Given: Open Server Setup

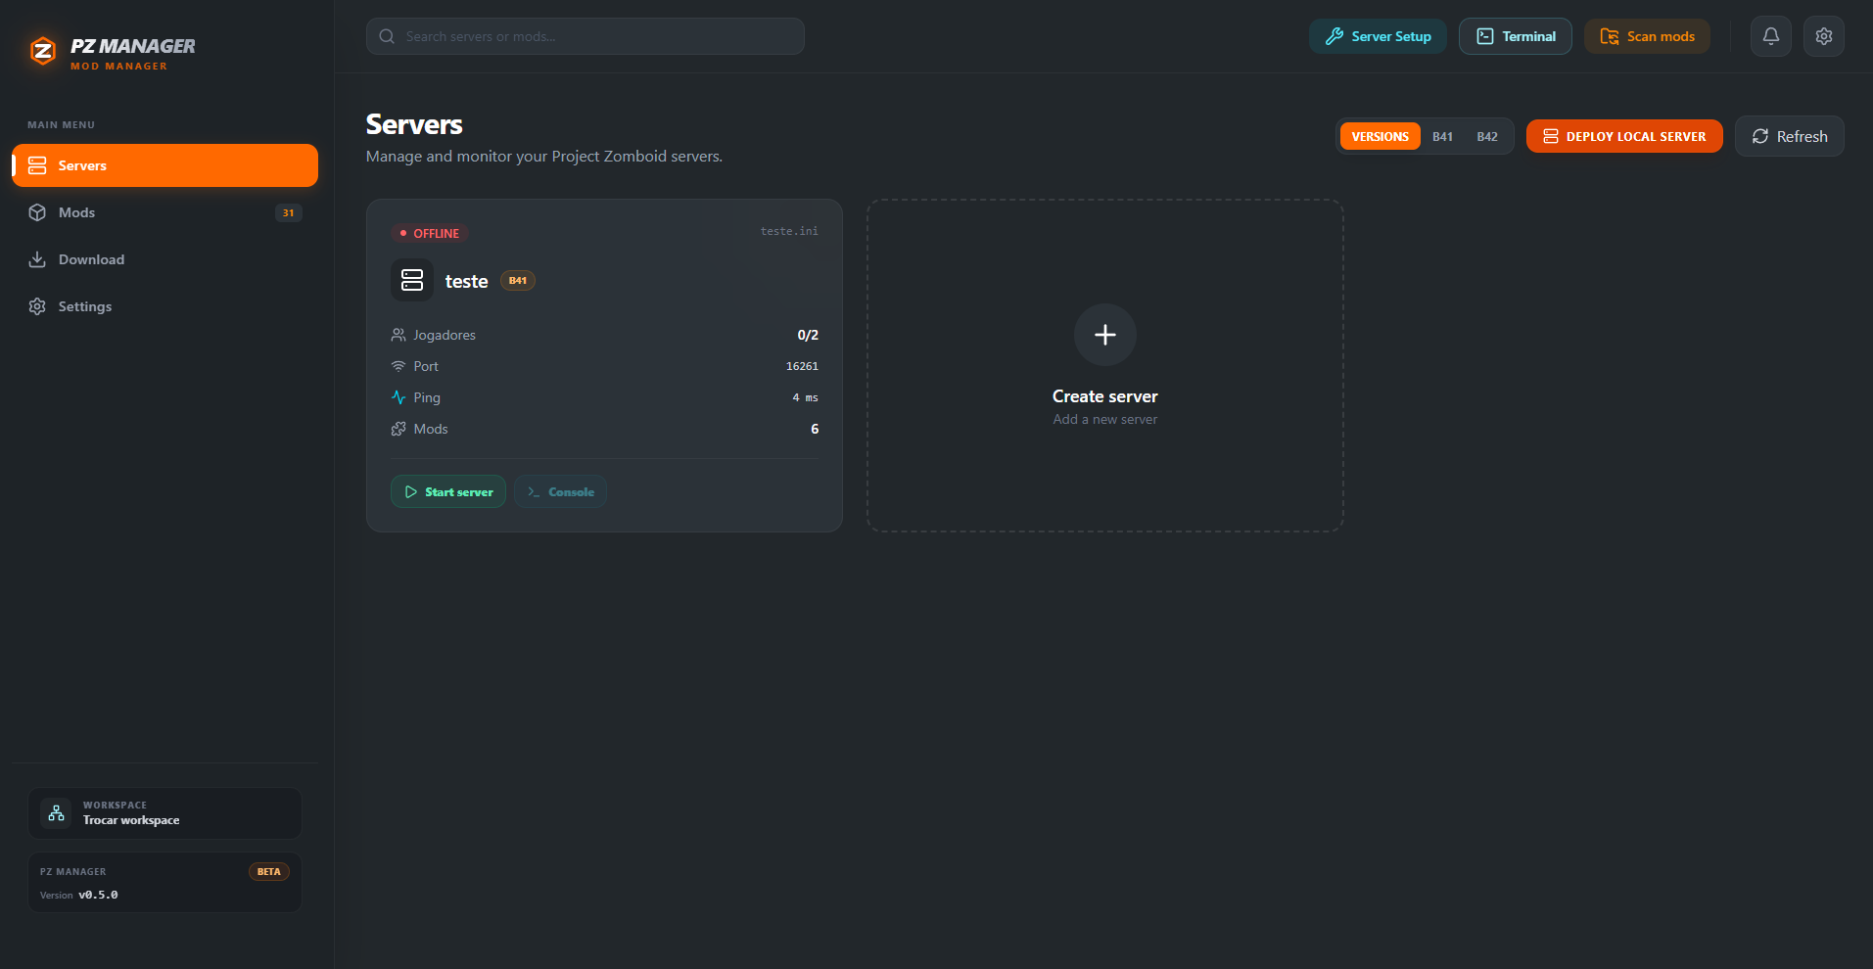Looking at the screenshot, I should click(x=1378, y=36).
